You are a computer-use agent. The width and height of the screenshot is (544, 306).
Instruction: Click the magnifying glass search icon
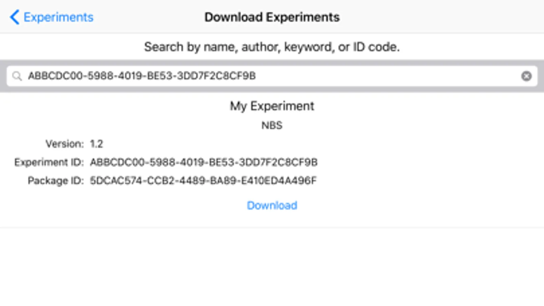pyautogui.click(x=17, y=76)
